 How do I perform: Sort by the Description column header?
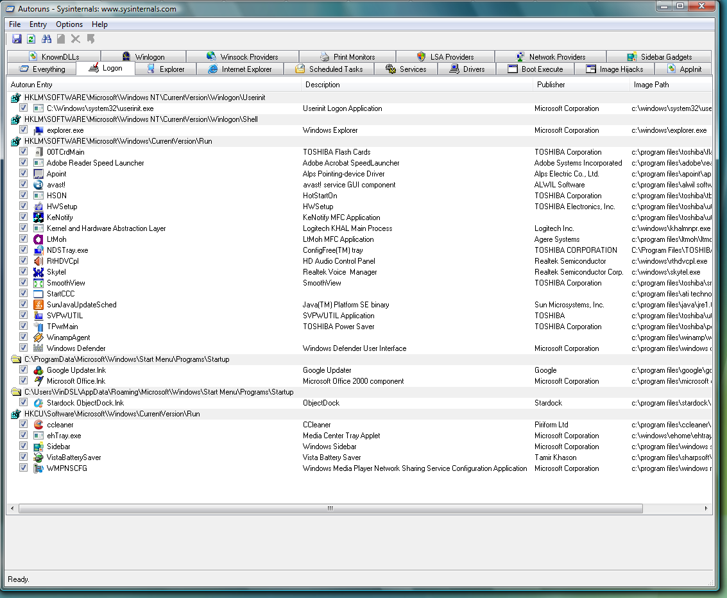323,85
